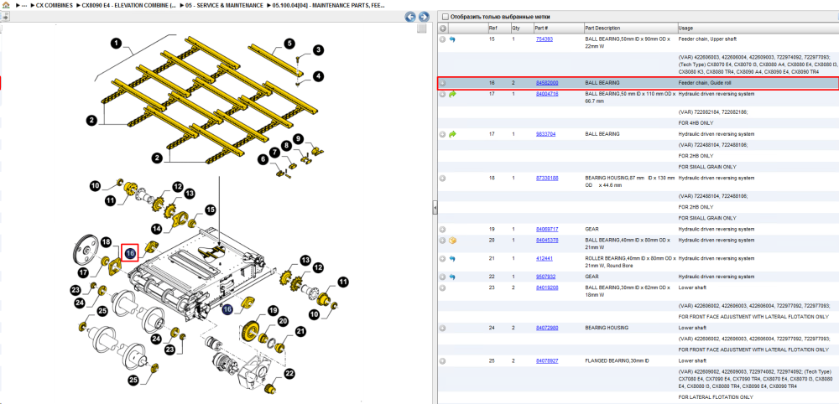Click the blue replacement arrow for 754393
The image size is (839, 404).
[x=452, y=39]
